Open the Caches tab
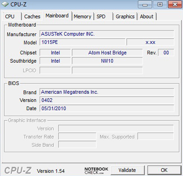Viewport: 183px width, 176px height. (x=32, y=16)
